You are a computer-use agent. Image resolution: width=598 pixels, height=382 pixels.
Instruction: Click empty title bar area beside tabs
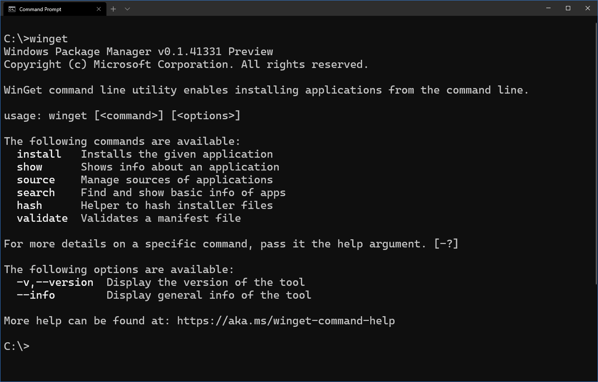pos(333,9)
